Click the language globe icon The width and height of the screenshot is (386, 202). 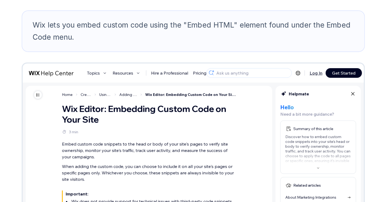(298, 73)
